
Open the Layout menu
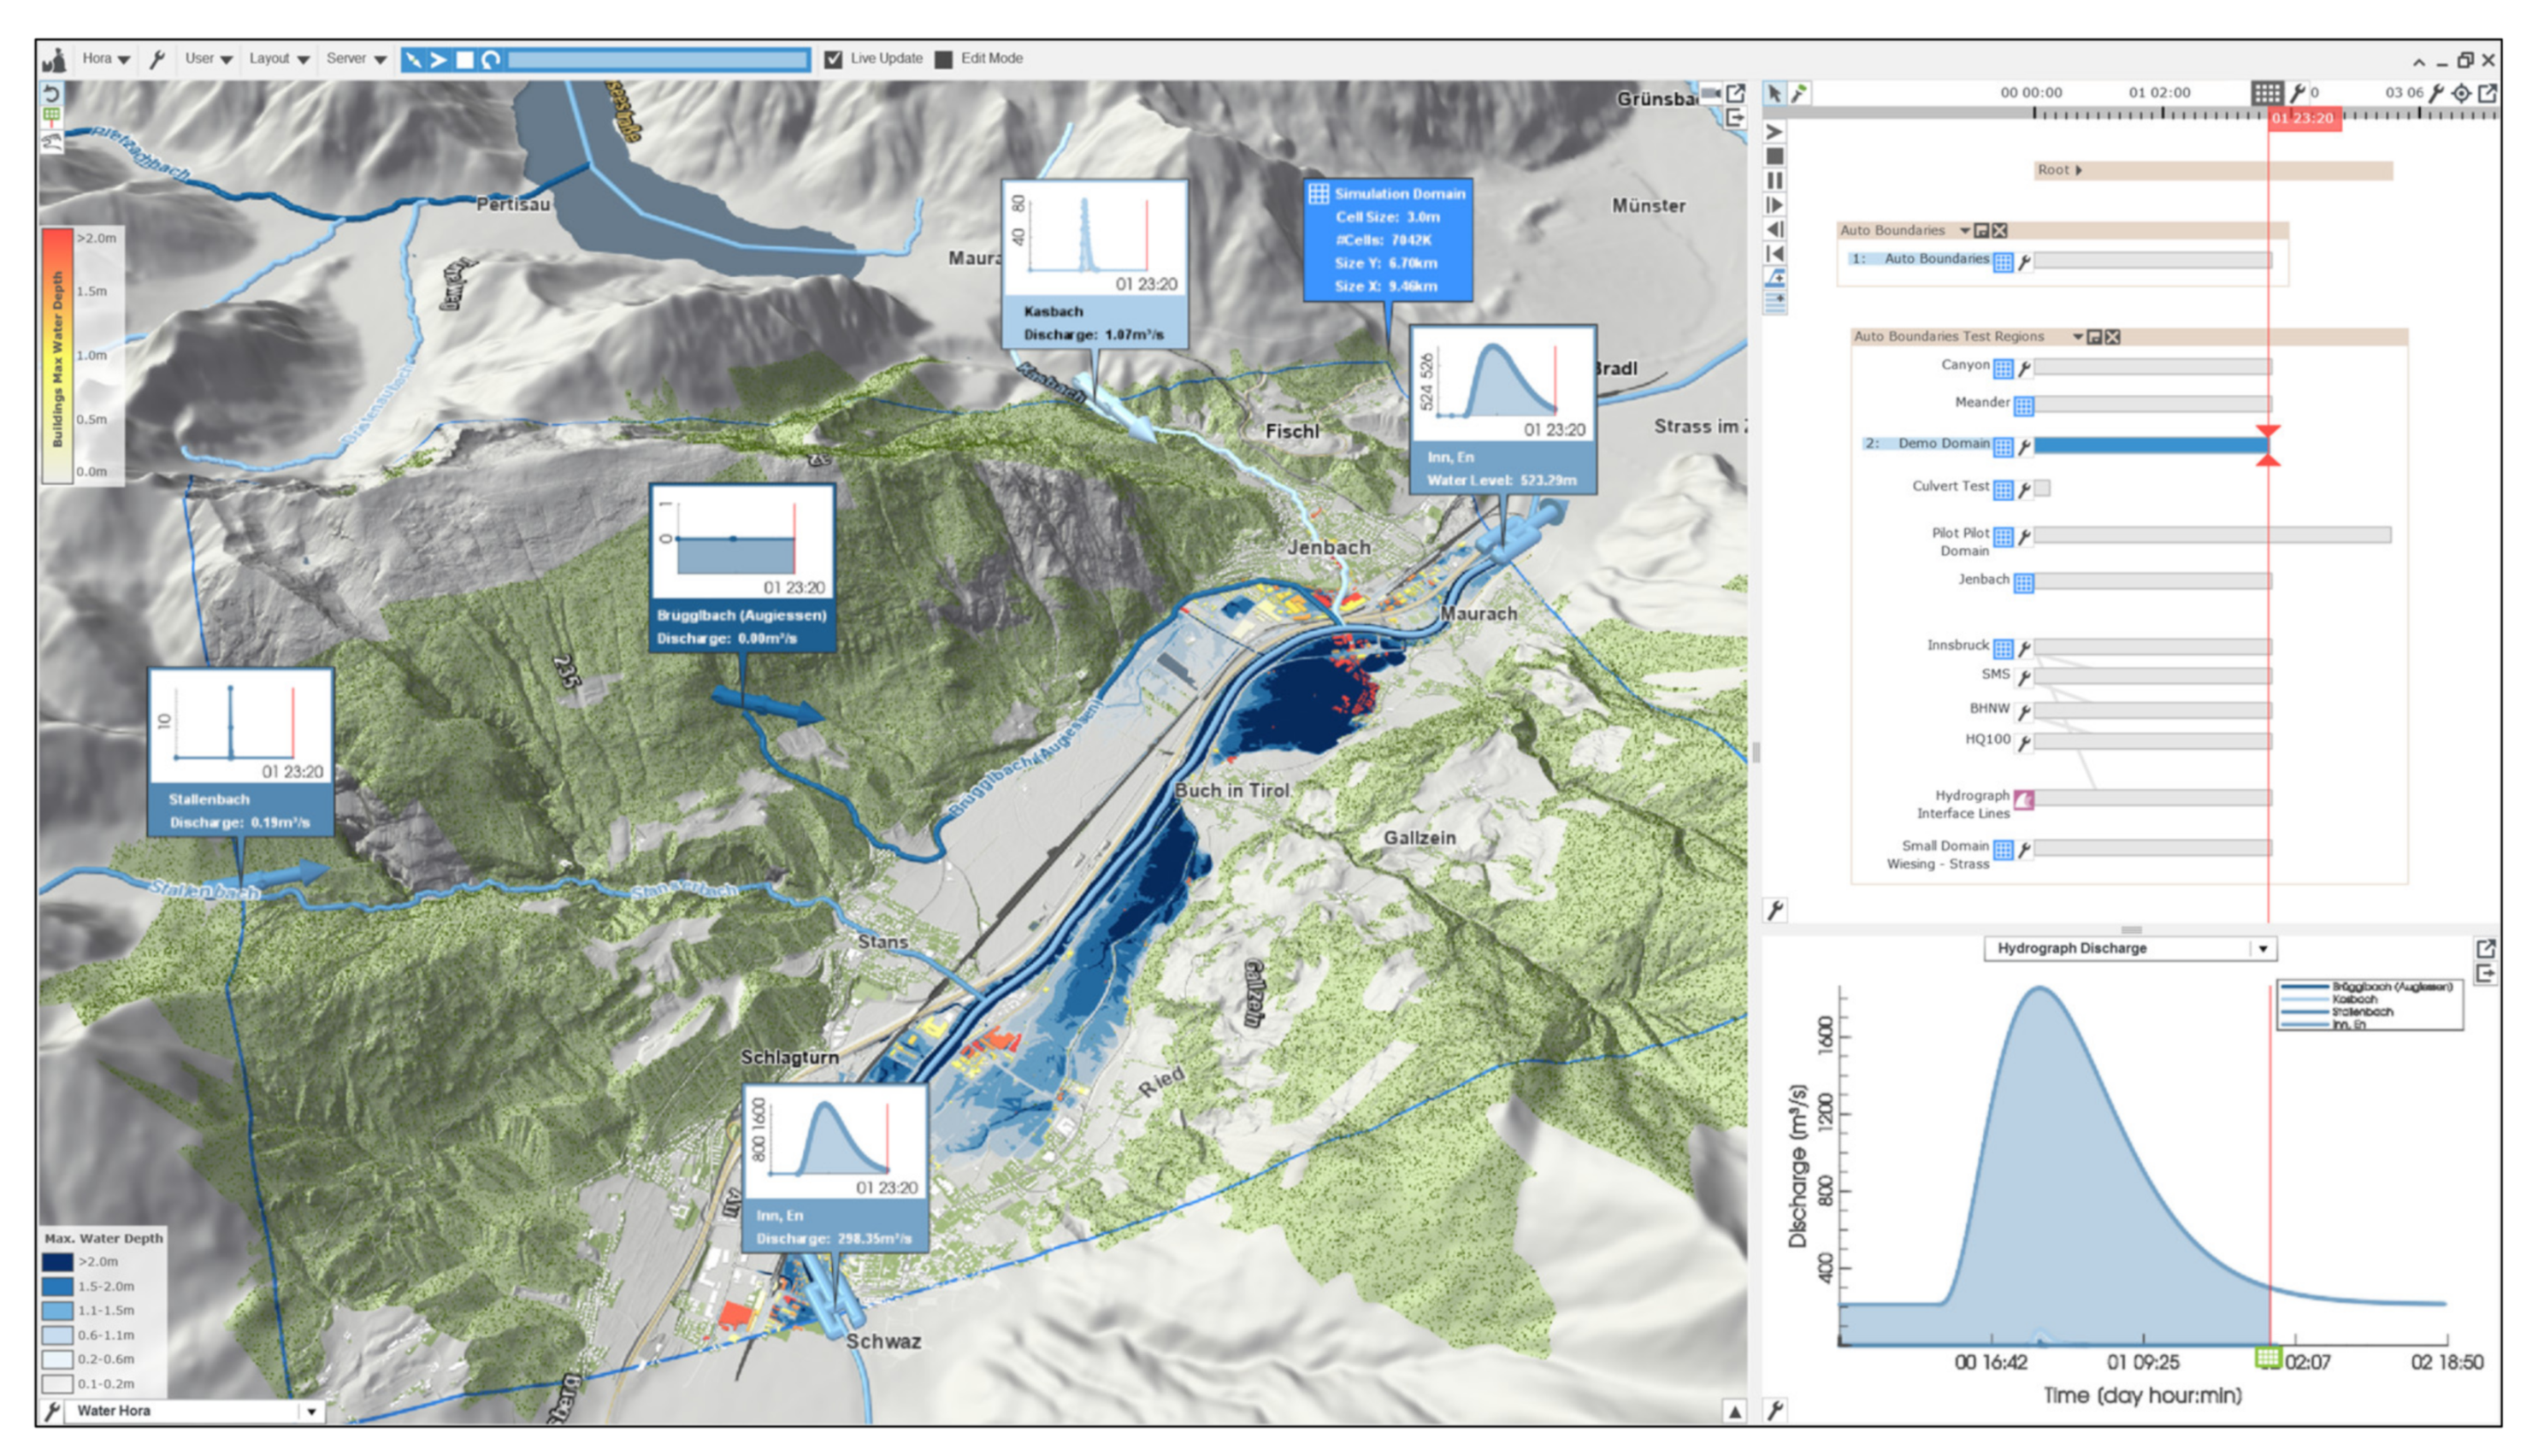click(278, 59)
